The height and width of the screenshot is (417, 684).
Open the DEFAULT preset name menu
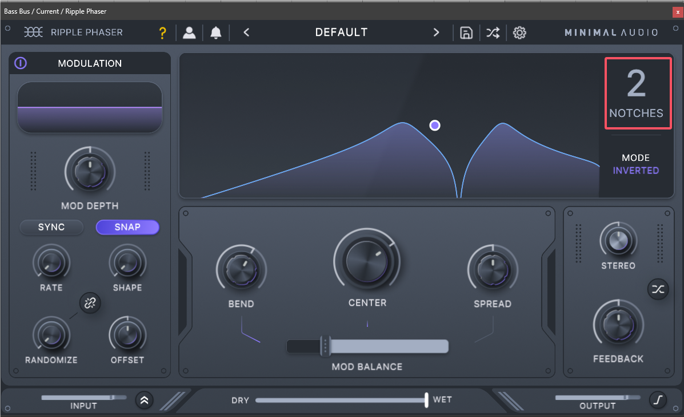pyautogui.click(x=341, y=33)
